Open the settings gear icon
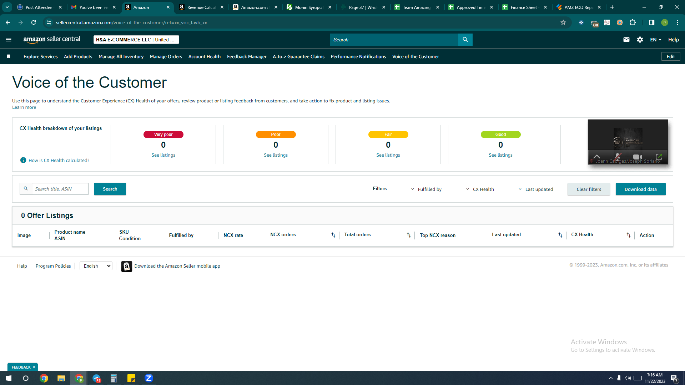Screen dimensions: 685x385 click(640, 40)
